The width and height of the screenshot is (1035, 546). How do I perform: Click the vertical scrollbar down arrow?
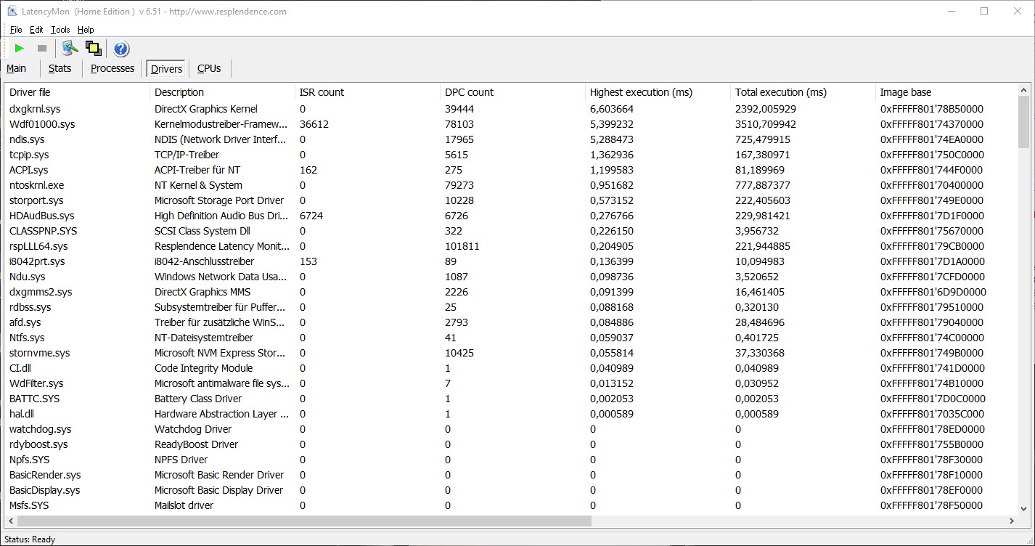click(x=1024, y=509)
